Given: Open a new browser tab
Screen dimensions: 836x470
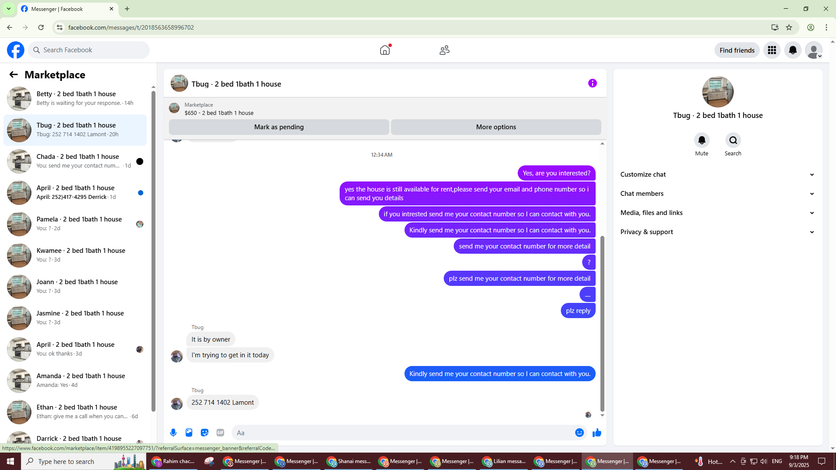Looking at the screenshot, I should click(x=127, y=9).
